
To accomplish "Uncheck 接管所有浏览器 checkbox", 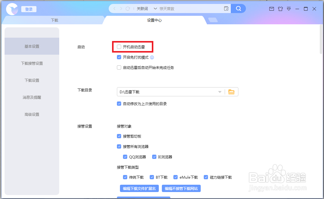I will coord(119,146).
